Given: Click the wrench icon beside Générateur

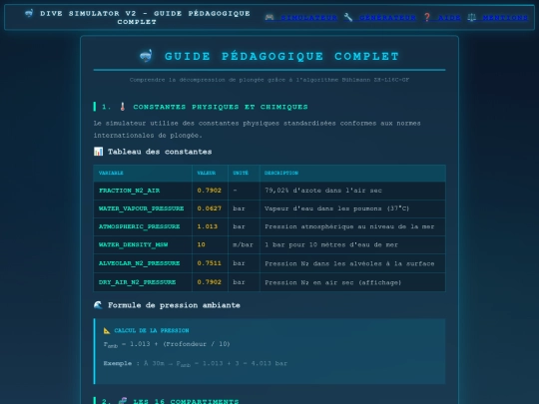Looking at the screenshot, I should tap(348, 17).
